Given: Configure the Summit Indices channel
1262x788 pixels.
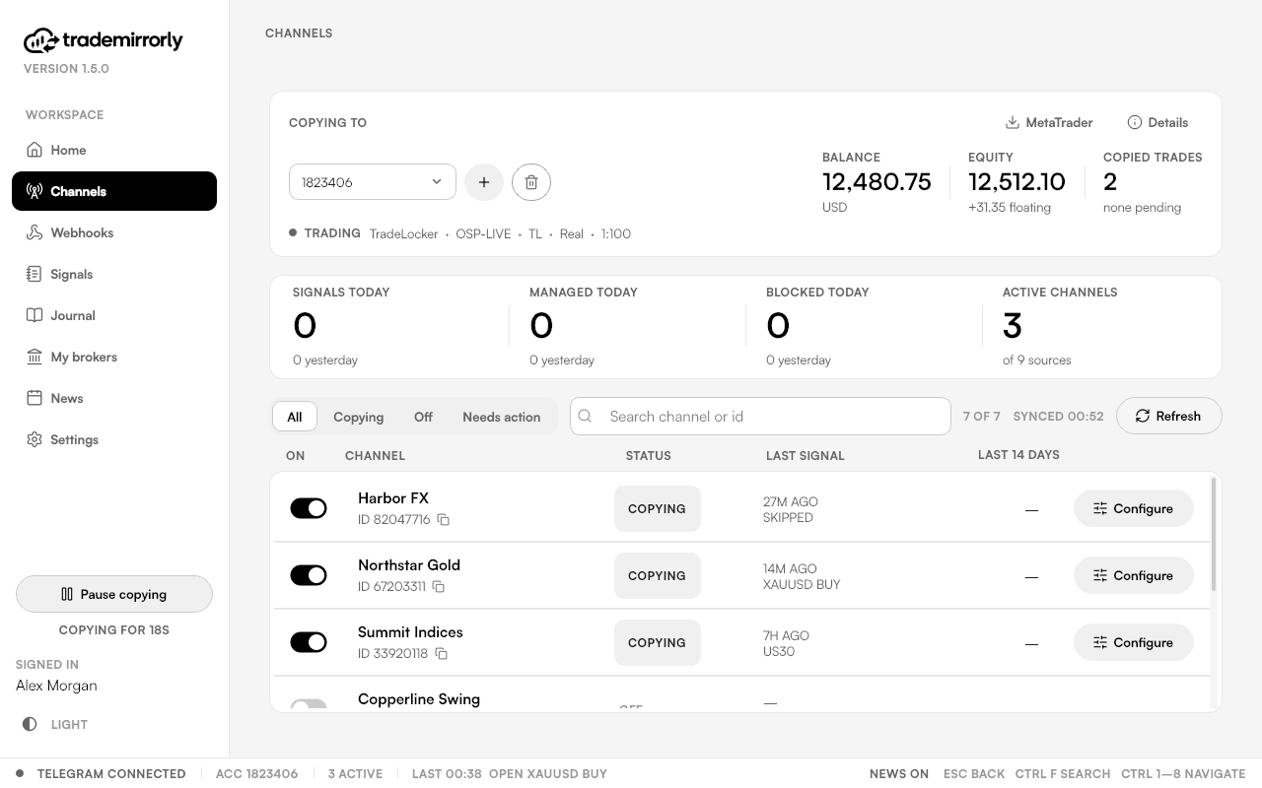Looking at the screenshot, I should 1134,642.
